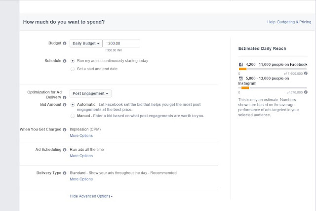The image size is (316, 211).
Task: Click More Options under Impression (CPM)
Action: (x=81, y=135)
